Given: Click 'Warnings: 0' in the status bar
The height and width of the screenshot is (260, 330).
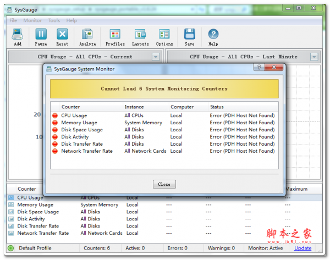Looking at the screenshot, I should click(x=221, y=248).
